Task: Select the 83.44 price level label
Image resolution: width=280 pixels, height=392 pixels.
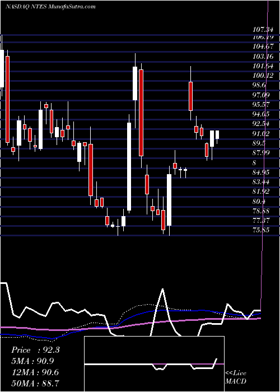Action: pyautogui.click(x=261, y=182)
